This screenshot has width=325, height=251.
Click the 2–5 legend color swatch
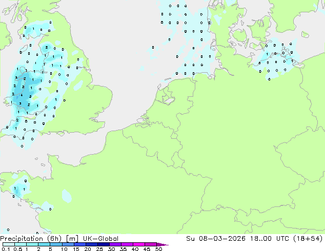44,244
